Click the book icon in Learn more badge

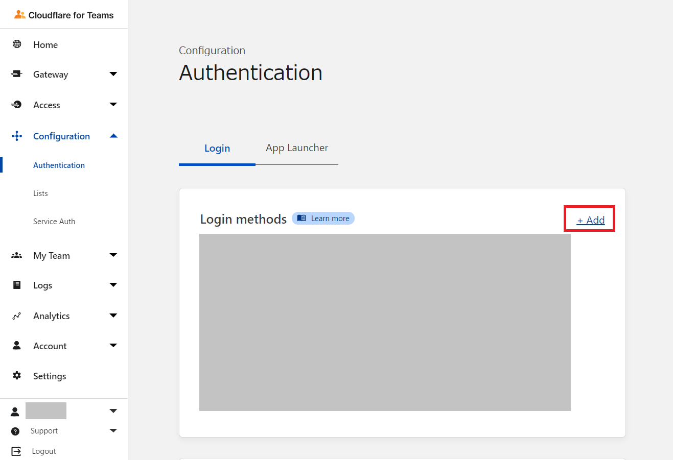[301, 219]
